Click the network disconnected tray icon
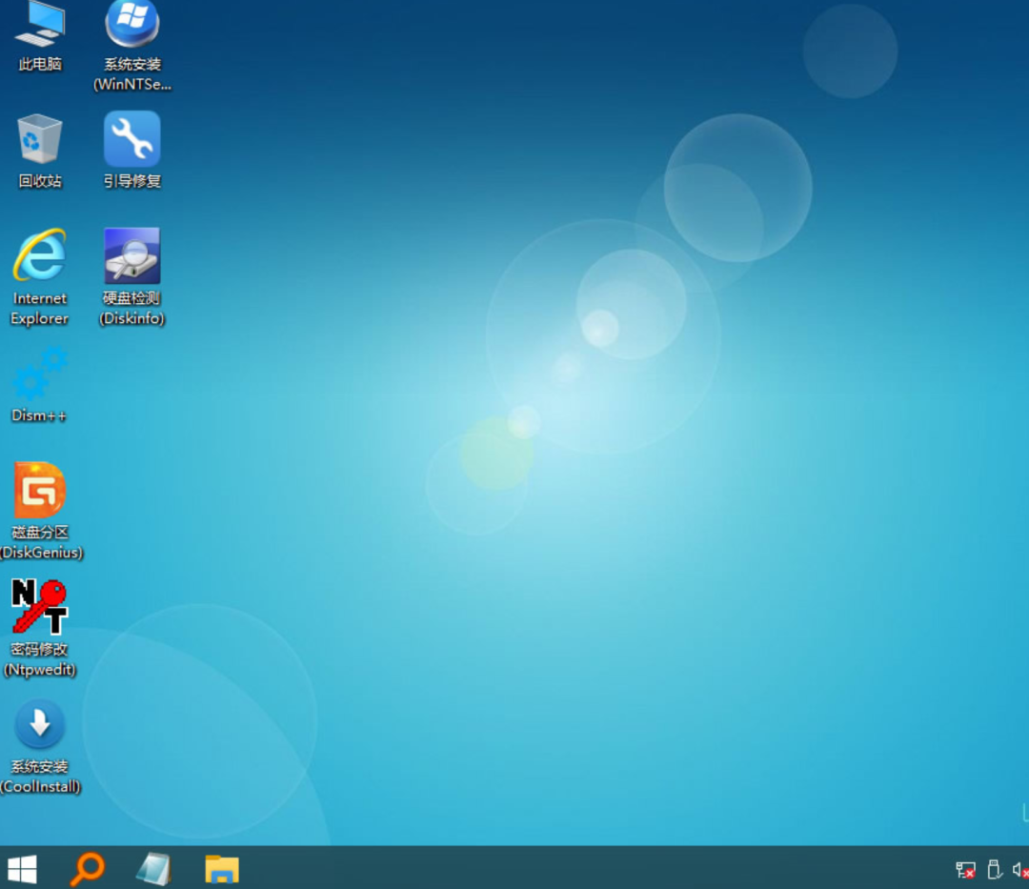Image resolution: width=1029 pixels, height=889 pixels. (x=965, y=870)
